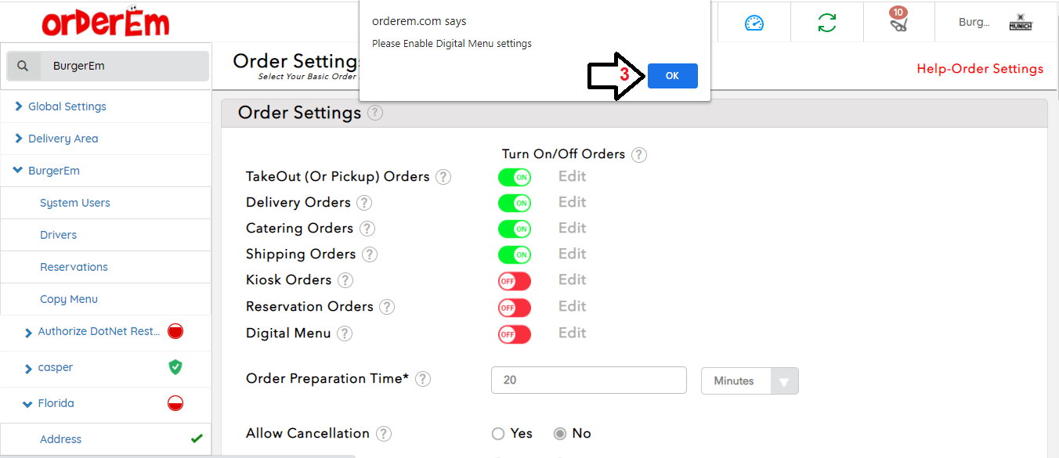Image resolution: width=1059 pixels, height=458 pixels.
Task: Turn off TakeOut Orders toggle
Action: 514,178
